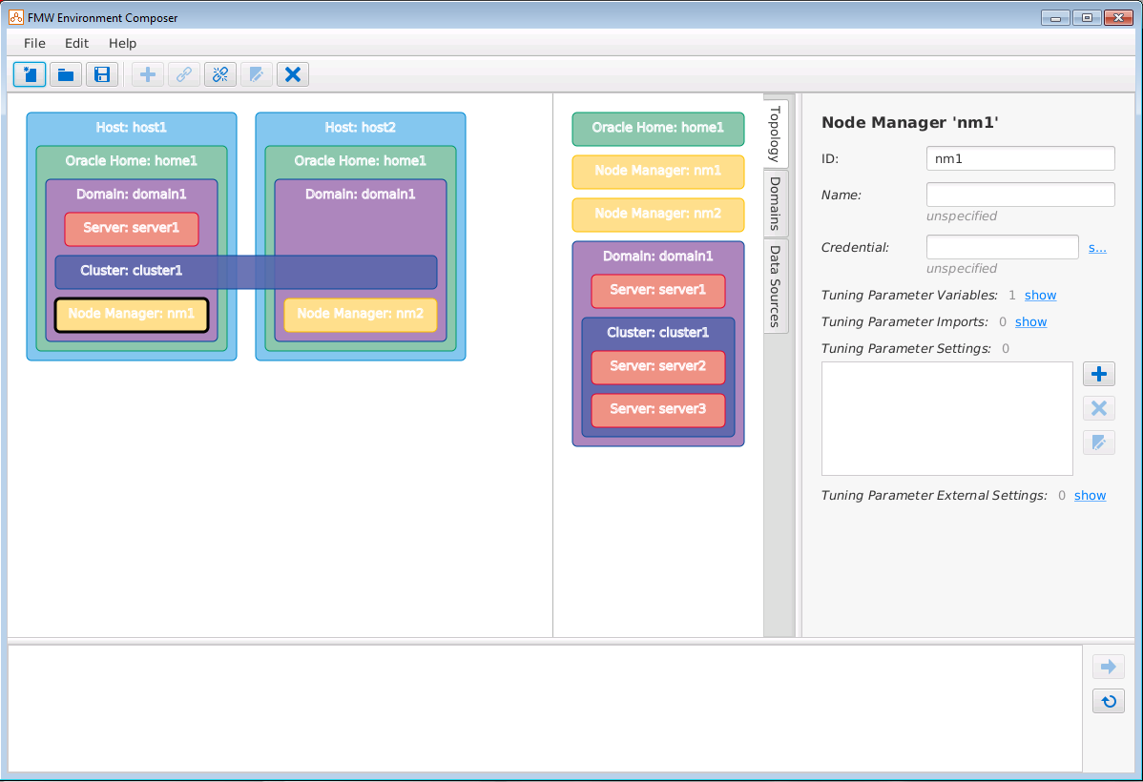Select Domain: domain1 title inside host1
The width and height of the screenshot is (1143, 782).
132,195
